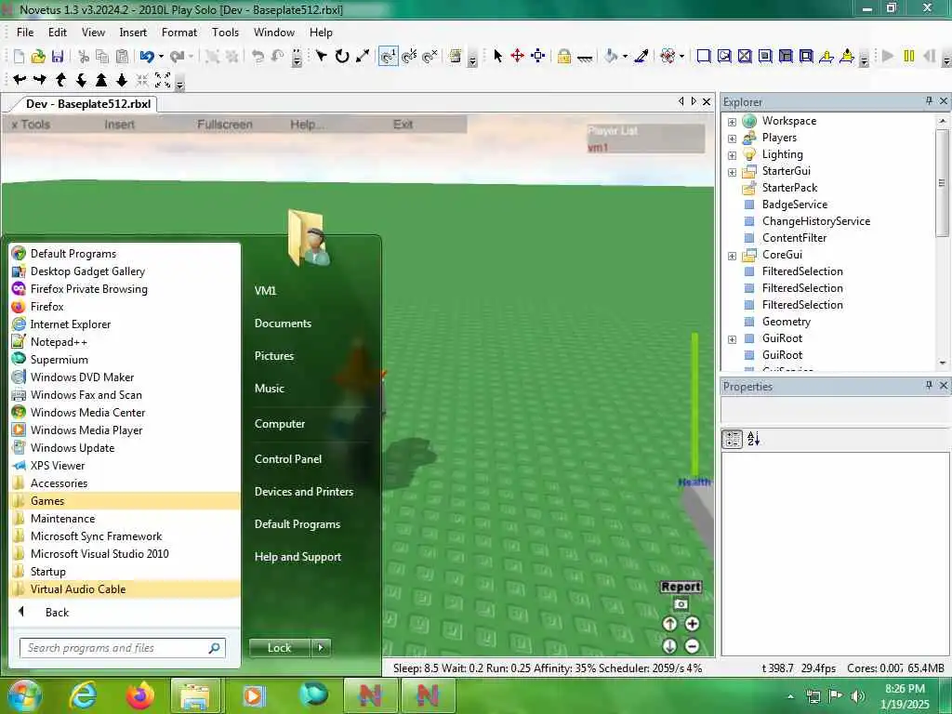
Task: Click the Search programs and files field
Action: (122, 648)
